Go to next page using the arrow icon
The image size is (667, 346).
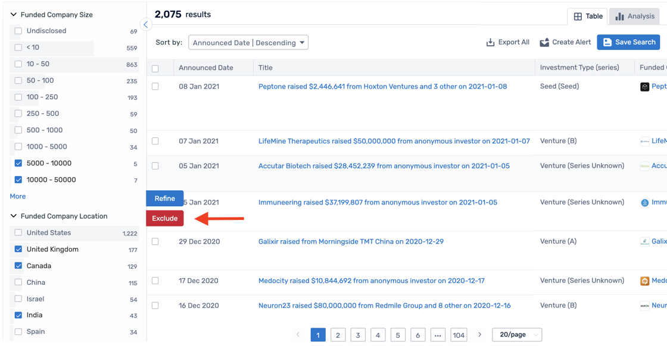click(x=479, y=335)
